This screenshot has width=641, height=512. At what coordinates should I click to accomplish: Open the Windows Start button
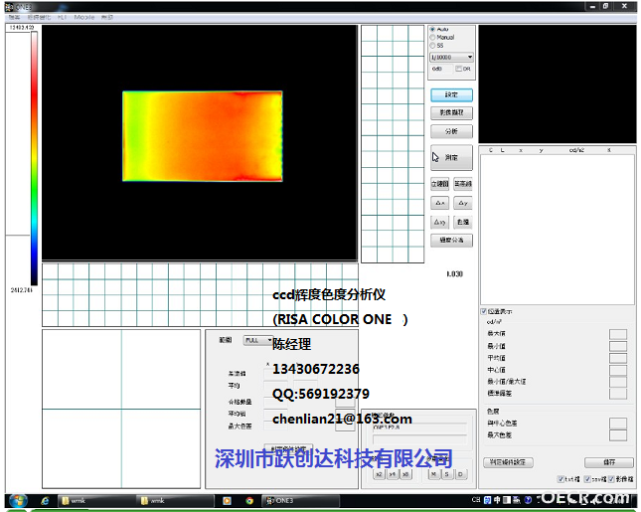(18, 501)
